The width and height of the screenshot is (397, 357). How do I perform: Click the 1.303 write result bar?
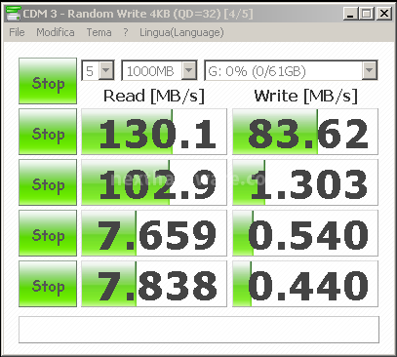pos(305,182)
